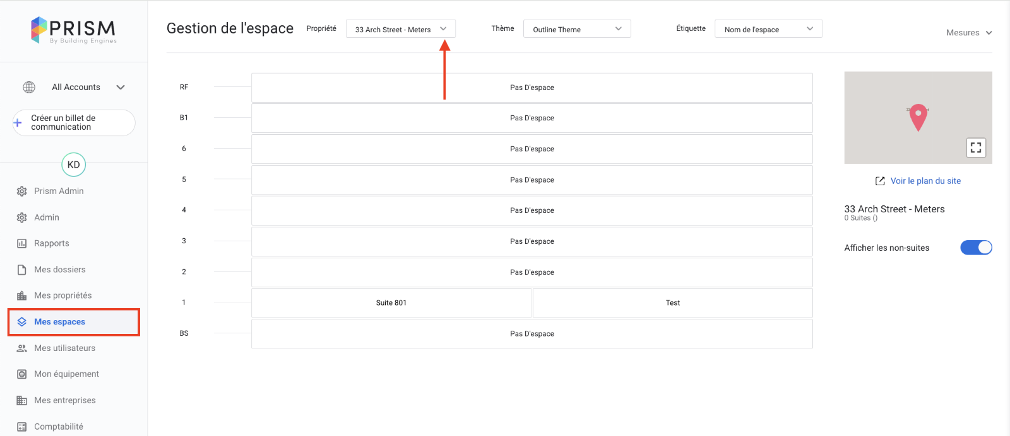Screen dimensions: 1010x436
Task: Click the Prism Admin gear icon
Action: (x=22, y=192)
